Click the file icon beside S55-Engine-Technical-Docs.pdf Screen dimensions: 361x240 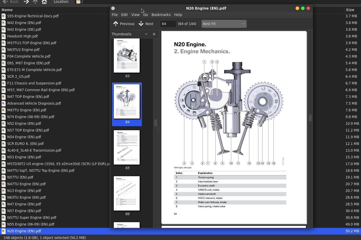coord(4,16)
